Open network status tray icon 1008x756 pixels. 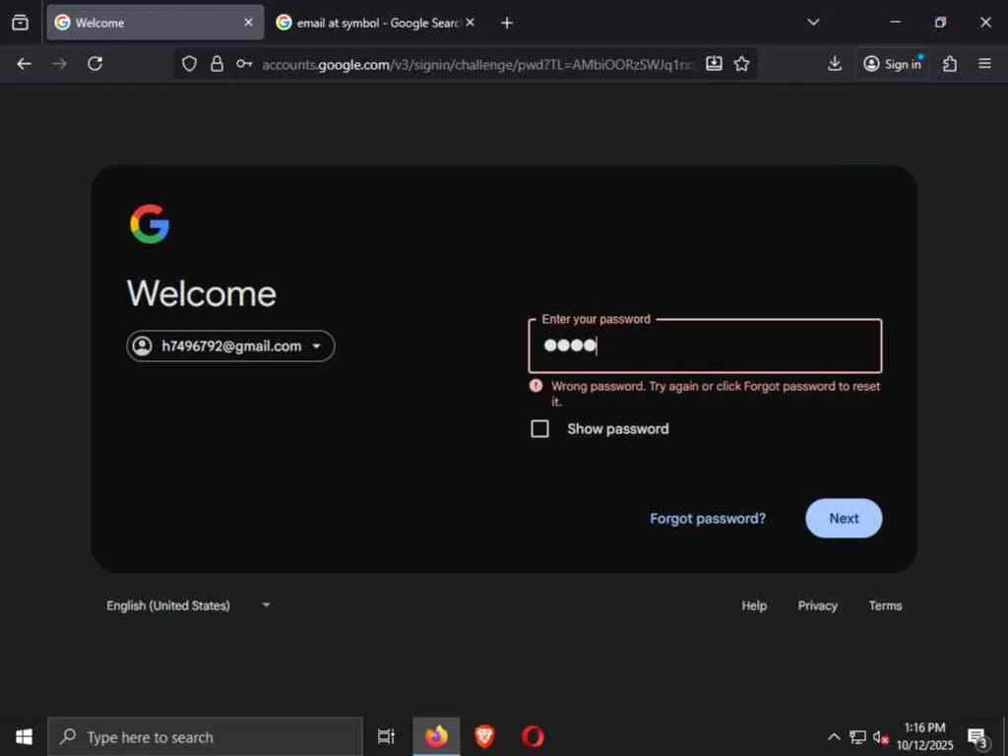tap(857, 736)
